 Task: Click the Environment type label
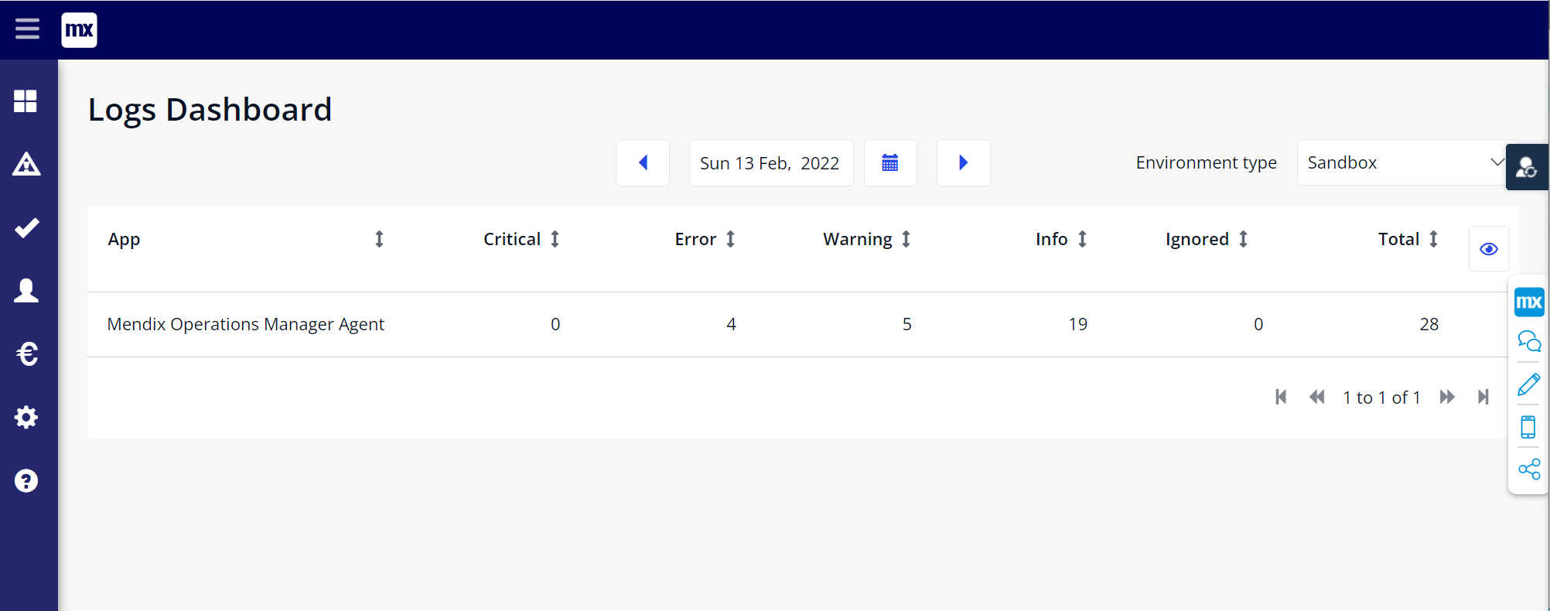[1206, 162]
